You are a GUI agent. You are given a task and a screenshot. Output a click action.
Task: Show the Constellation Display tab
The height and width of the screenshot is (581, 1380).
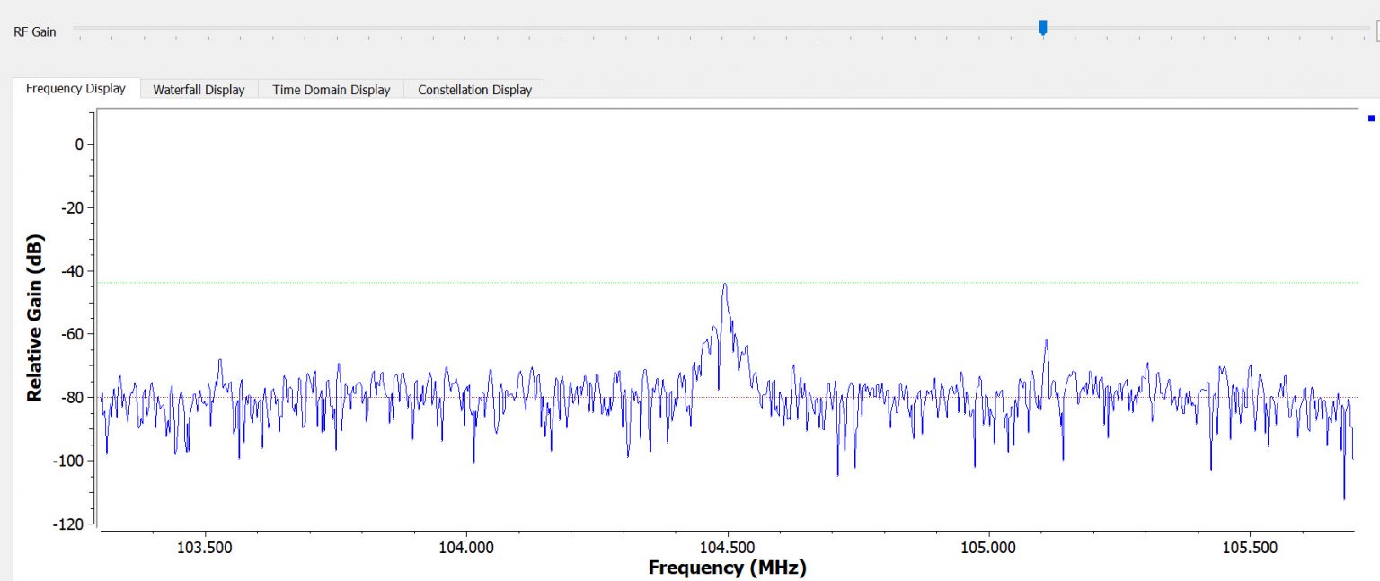pos(474,90)
